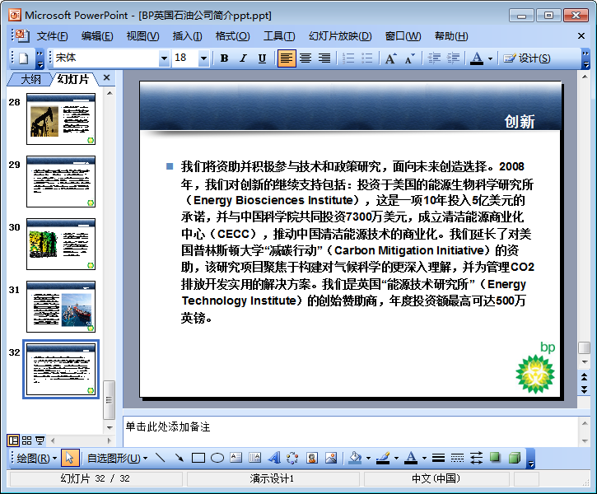Select the object selection arrow tool
The height and width of the screenshot is (494, 597).
coord(70,458)
